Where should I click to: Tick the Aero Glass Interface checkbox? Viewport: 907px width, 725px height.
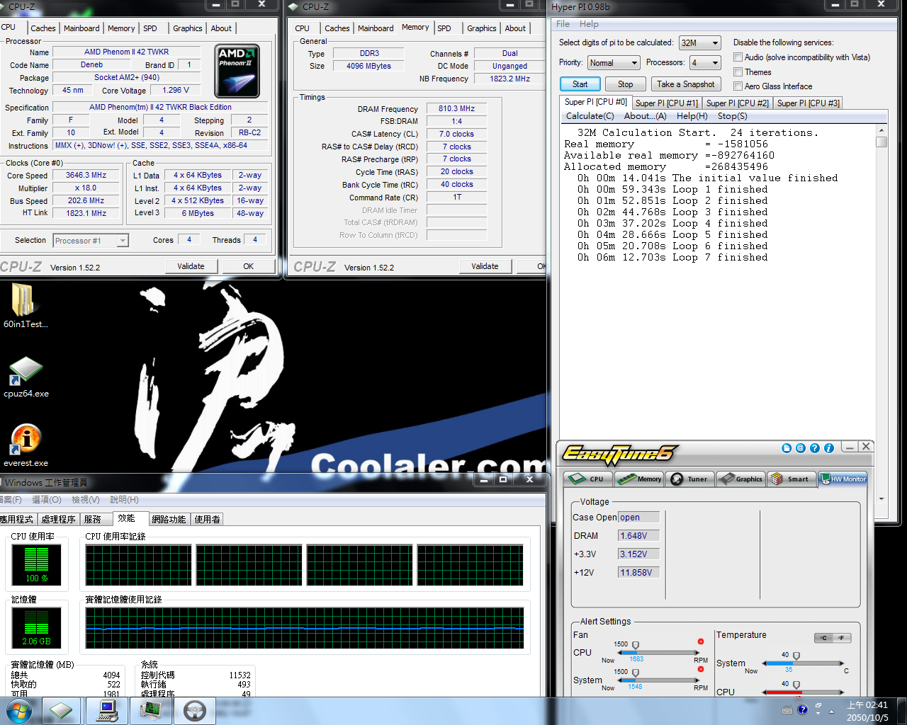coord(738,86)
